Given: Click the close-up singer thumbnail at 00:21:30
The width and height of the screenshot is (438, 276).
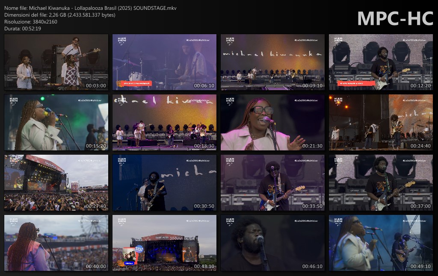Looking at the screenshot, I should (x=272, y=122).
